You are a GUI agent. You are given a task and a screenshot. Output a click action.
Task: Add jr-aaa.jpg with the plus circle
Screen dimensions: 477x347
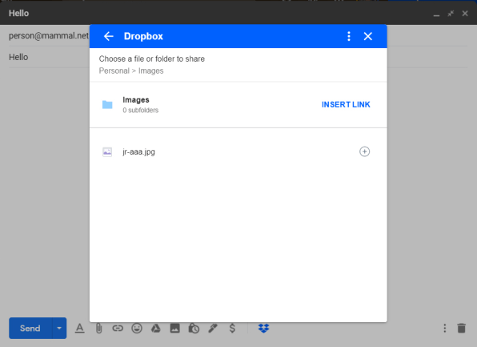(364, 151)
